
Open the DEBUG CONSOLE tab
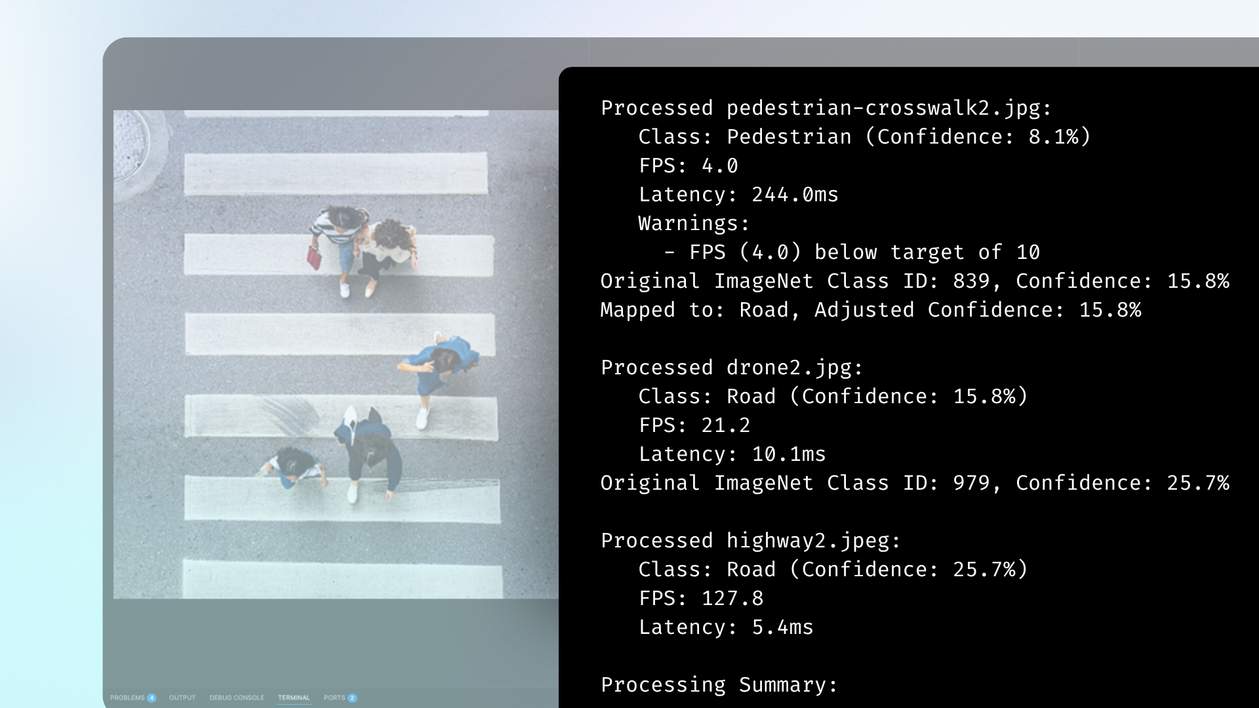click(237, 698)
